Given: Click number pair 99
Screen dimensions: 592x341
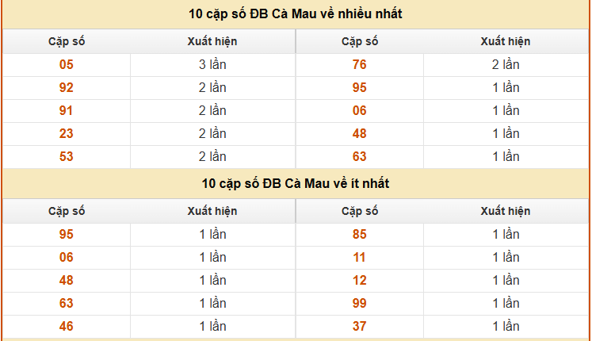Looking at the screenshot, I should pyautogui.click(x=360, y=304).
